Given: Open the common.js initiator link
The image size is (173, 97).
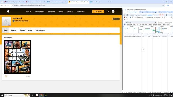Looking at the screenshot, I should (x=156, y=36).
